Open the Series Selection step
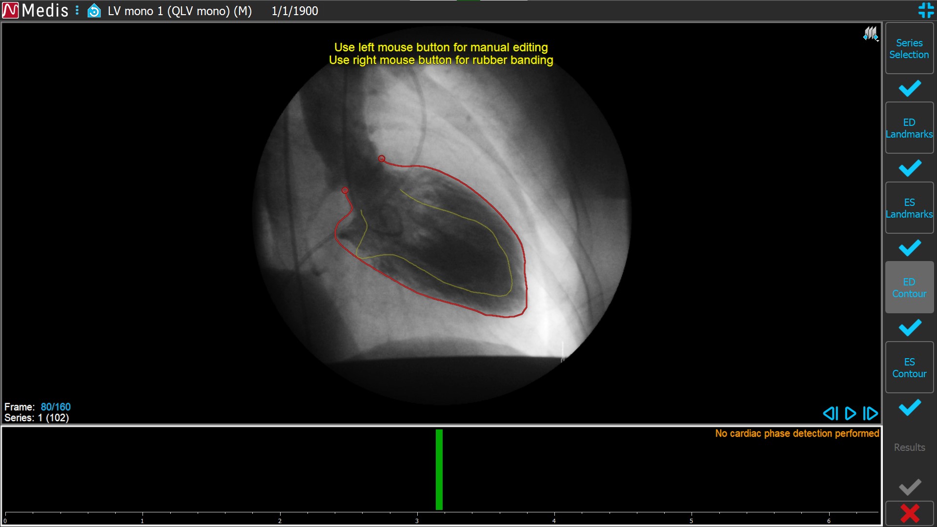This screenshot has width=937, height=527. 909,49
